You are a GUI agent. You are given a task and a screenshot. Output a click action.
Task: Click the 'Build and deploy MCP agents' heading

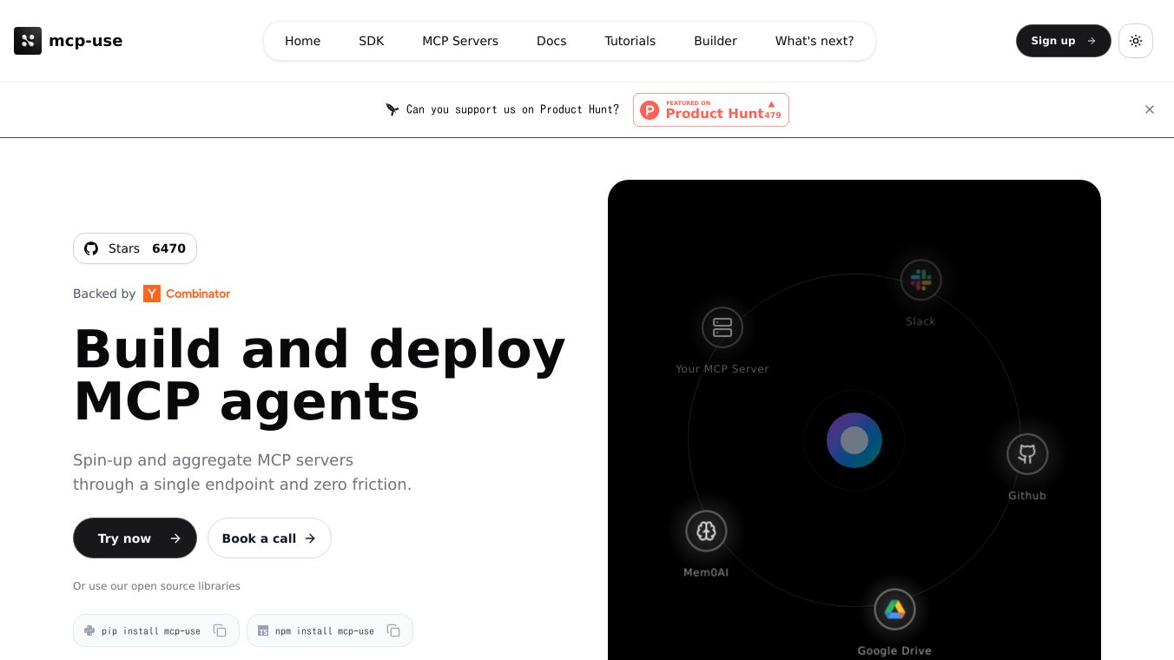320,374
